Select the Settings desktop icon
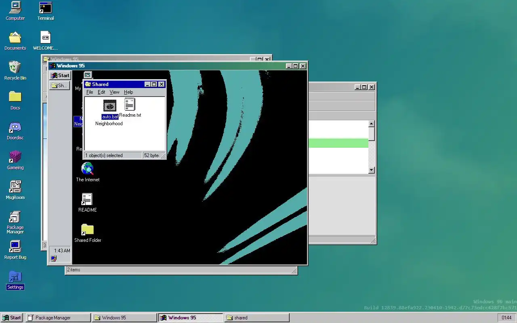Image resolution: width=517 pixels, height=323 pixels. tap(15, 281)
